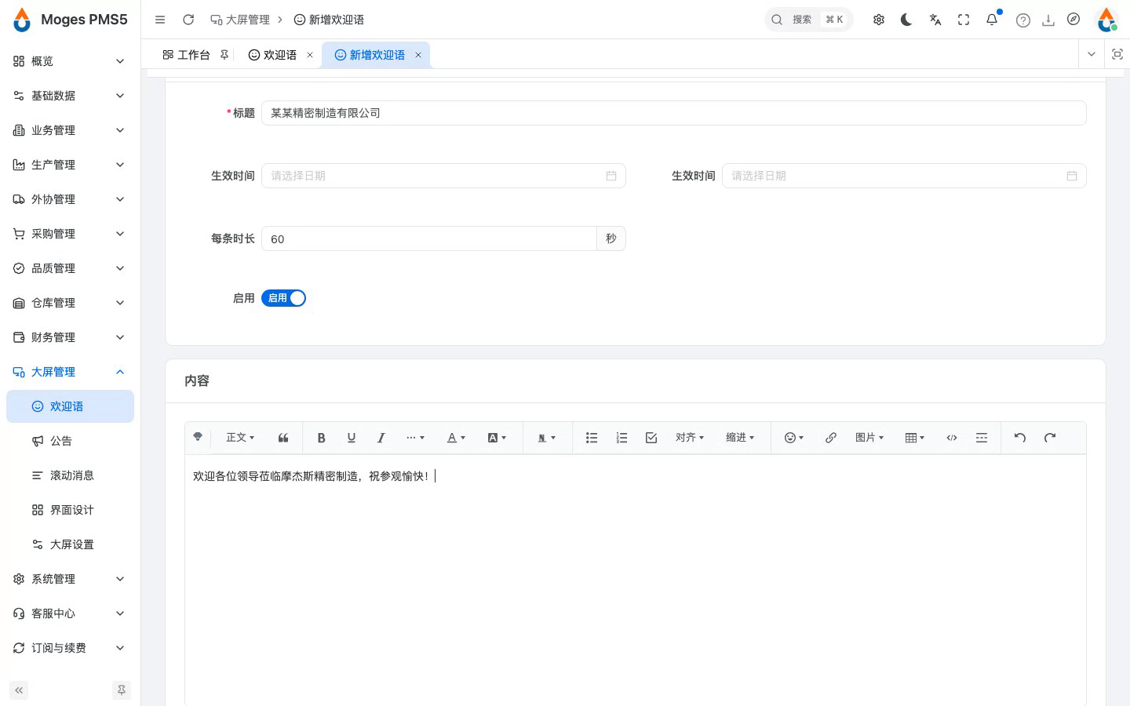Open the 正文 heading style dropdown
Image resolution: width=1130 pixels, height=706 pixels.
click(240, 438)
